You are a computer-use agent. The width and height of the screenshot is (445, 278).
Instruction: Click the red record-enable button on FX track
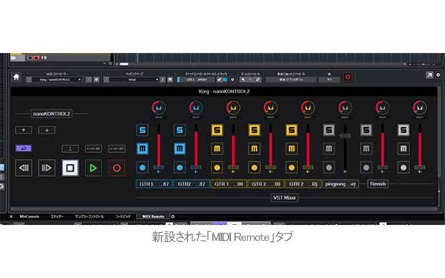tap(36, 58)
